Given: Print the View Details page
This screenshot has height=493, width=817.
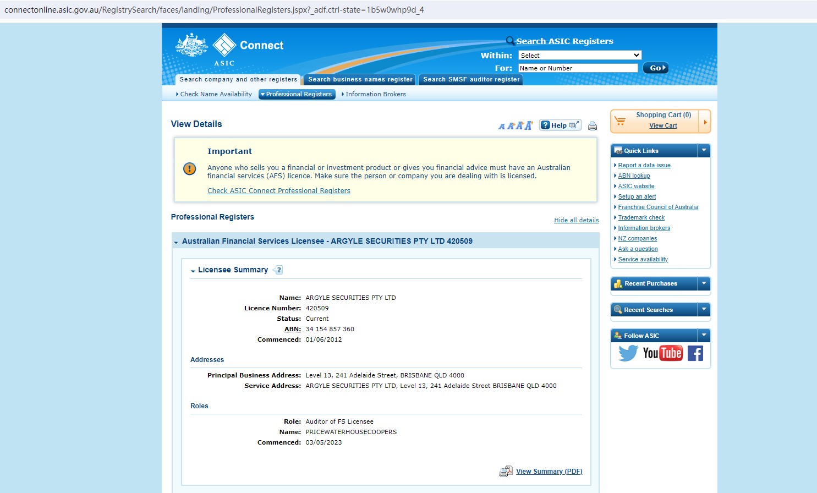Looking at the screenshot, I should [593, 126].
